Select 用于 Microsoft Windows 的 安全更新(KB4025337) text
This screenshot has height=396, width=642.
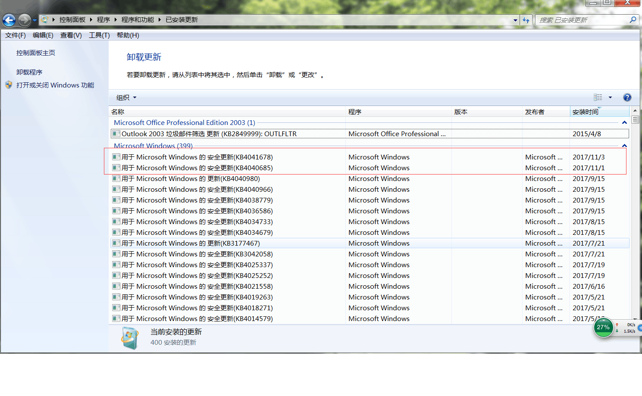197,265
